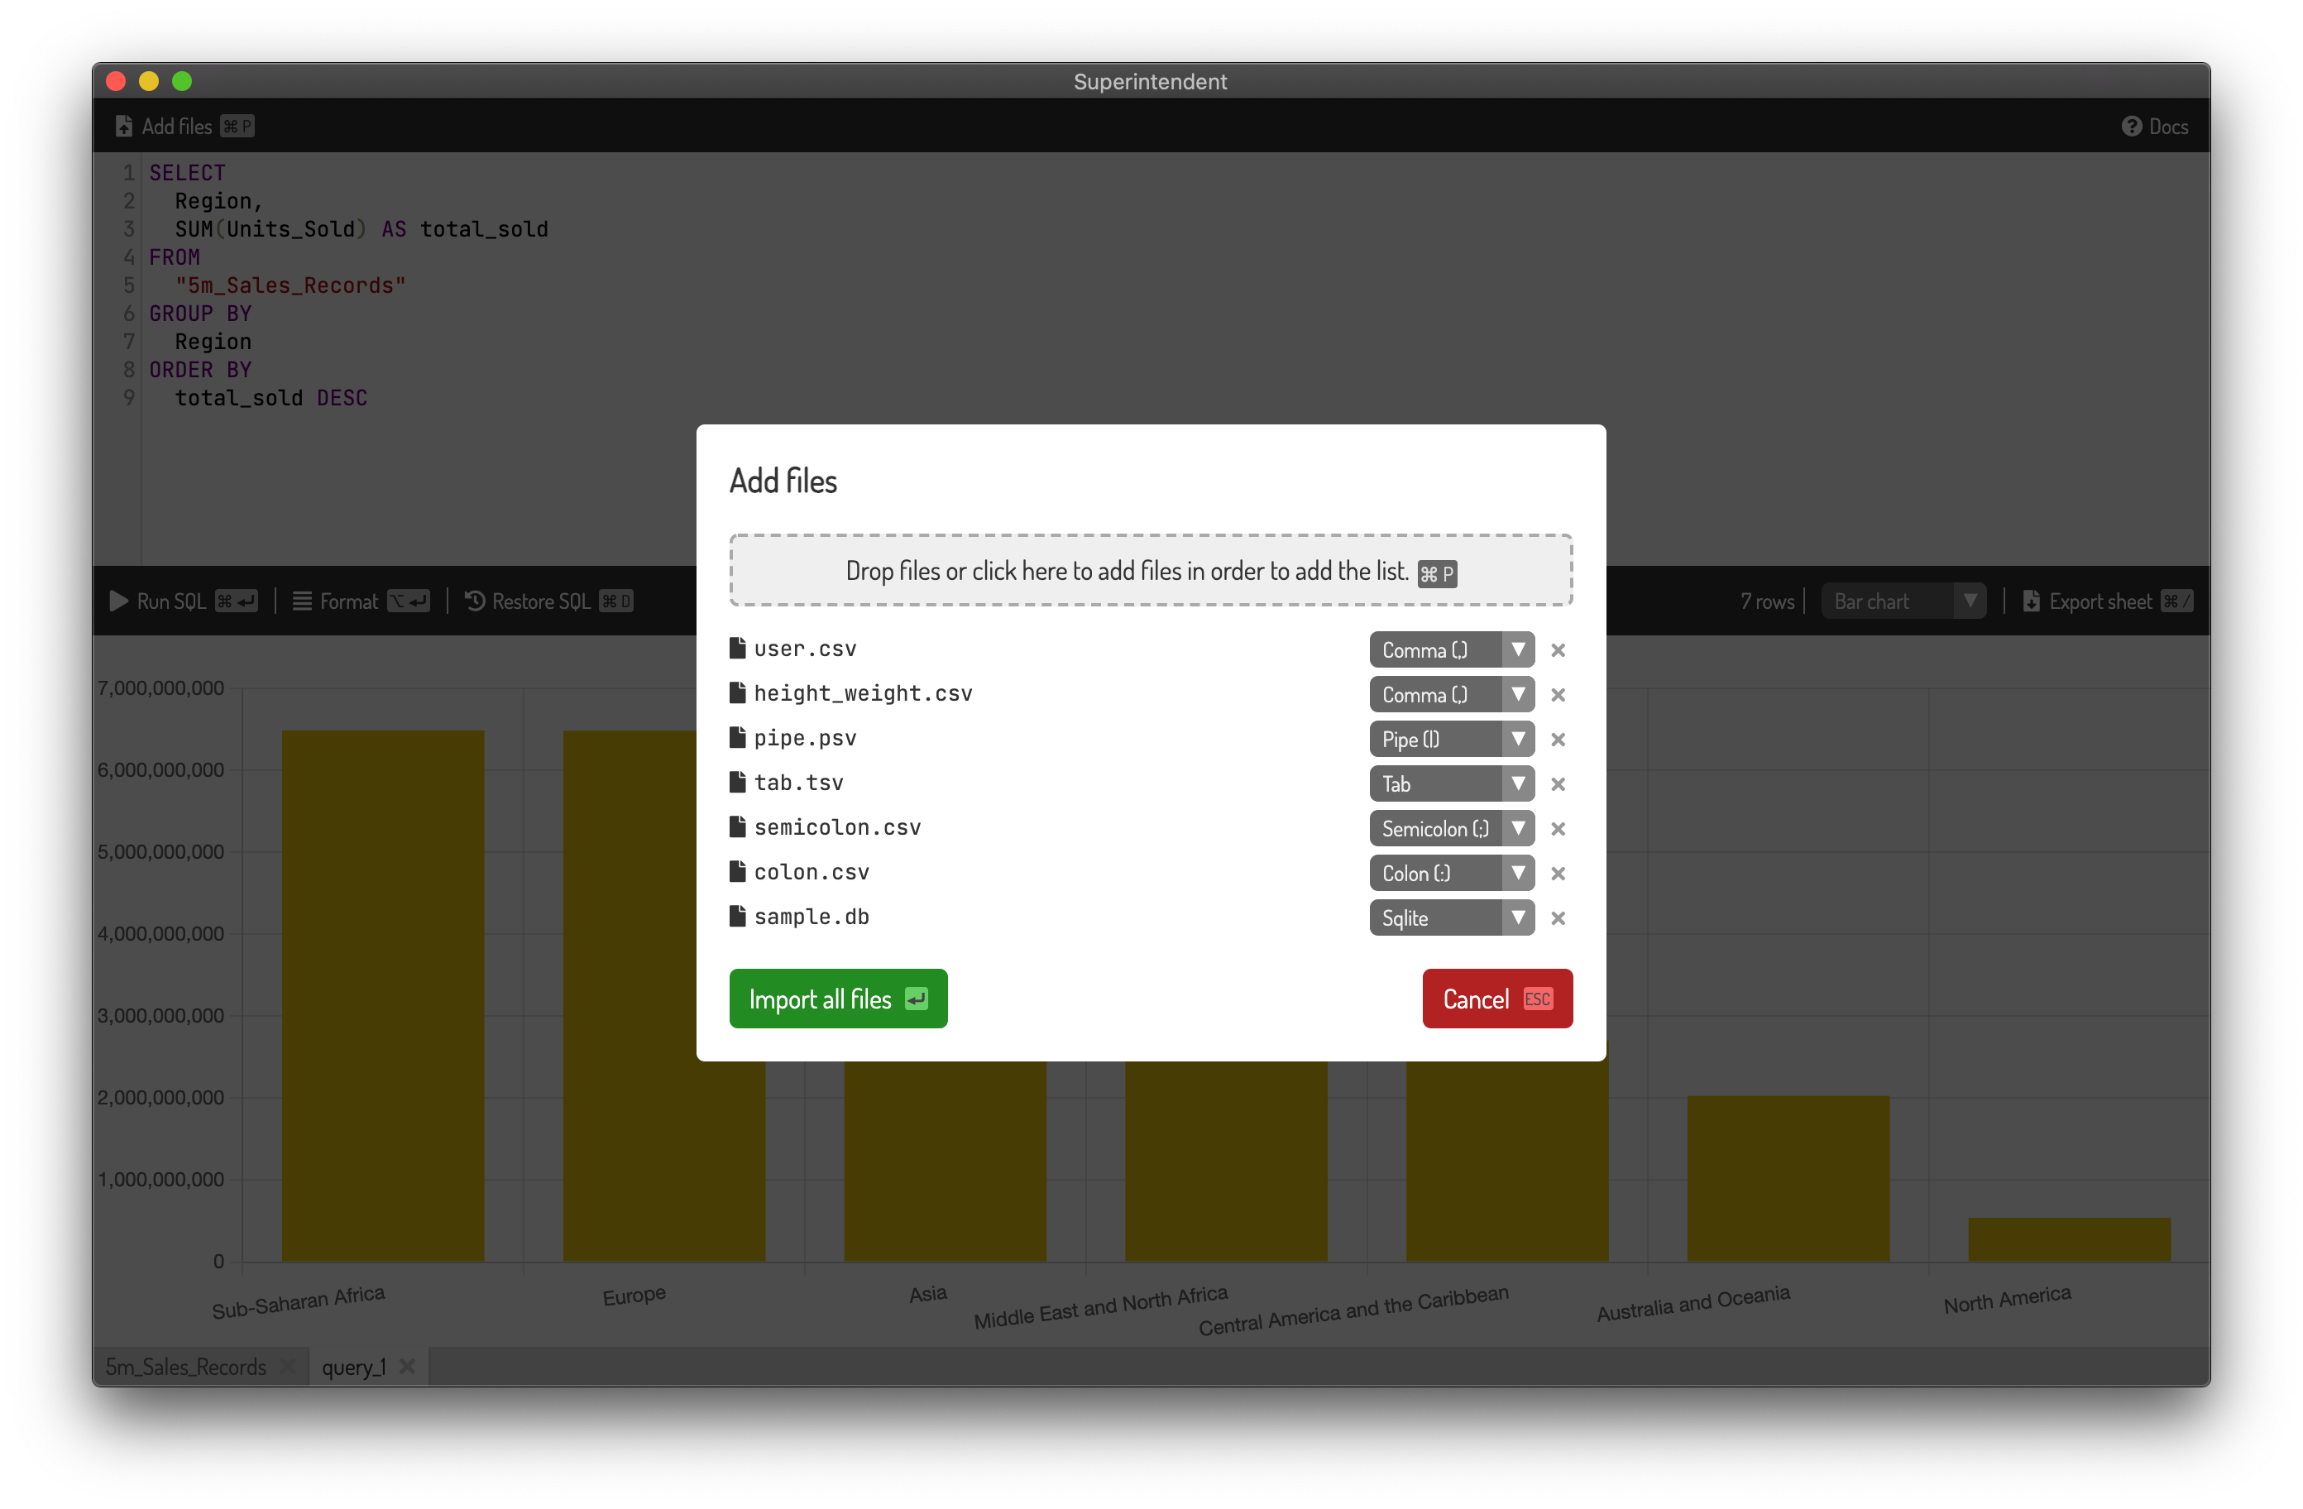Click the Run SQL play icon
Viewport: 2303px width, 1509px height.
point(118,601)
